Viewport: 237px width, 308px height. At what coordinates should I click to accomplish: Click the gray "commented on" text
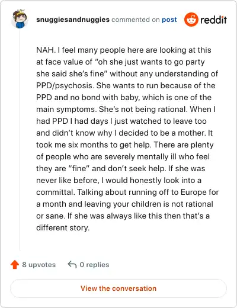136,20
